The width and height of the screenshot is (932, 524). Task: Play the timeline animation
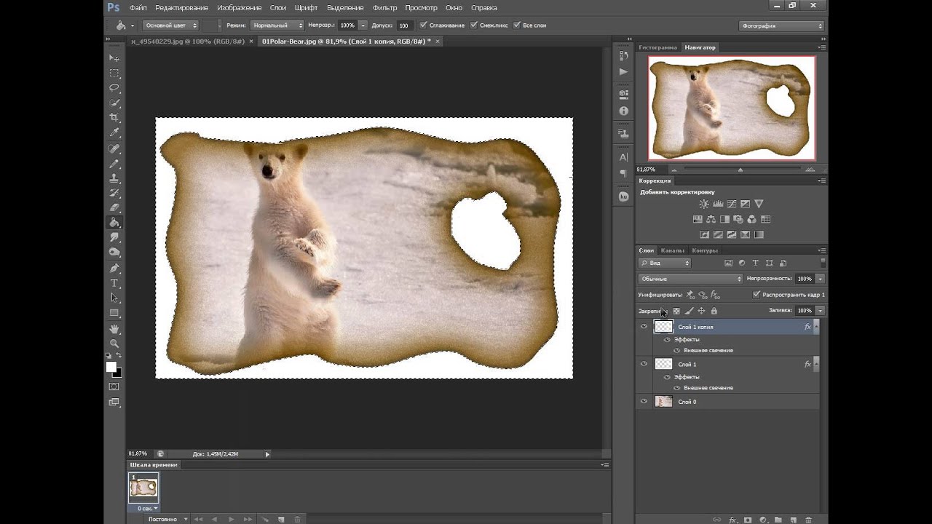pyautogui.click(x=232, y=520)
